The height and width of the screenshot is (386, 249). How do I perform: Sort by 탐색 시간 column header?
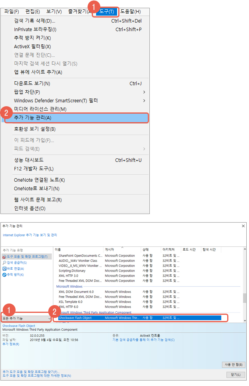point(211,250)
